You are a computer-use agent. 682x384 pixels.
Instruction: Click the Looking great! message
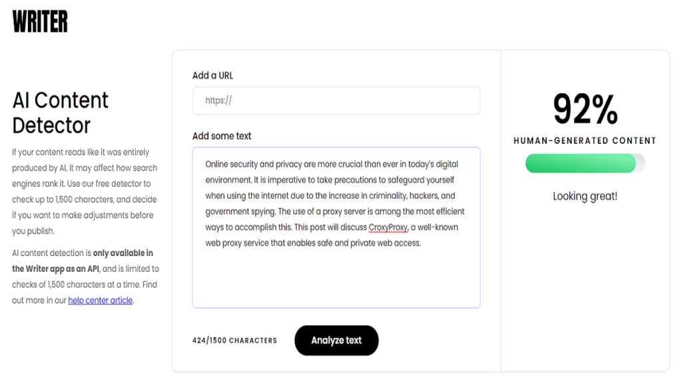click(x=585, y=196)
